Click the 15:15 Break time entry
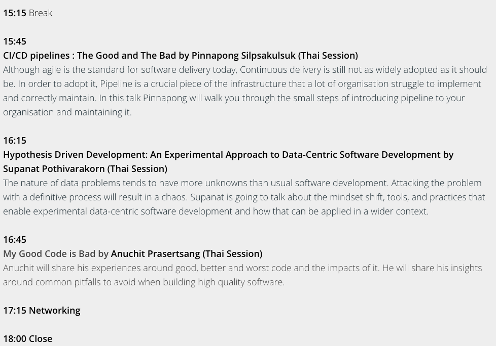The height and width of the screenshot is (346, 496). tap(28, 13)
